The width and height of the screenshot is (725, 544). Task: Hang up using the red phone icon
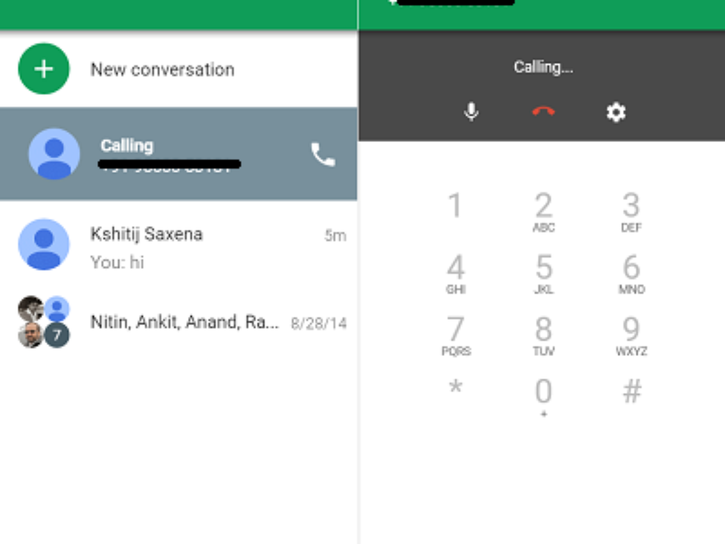click(x=544, y=112)
